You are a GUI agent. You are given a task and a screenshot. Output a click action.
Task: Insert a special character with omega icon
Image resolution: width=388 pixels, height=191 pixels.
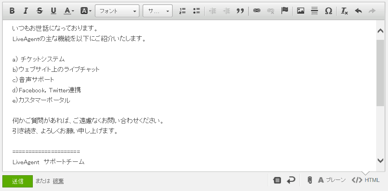click(x=328, y=11)
